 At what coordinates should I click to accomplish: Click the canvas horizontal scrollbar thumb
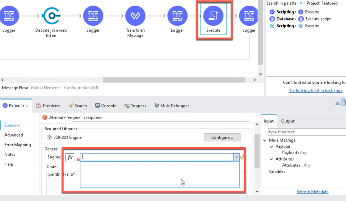[174, 80]
